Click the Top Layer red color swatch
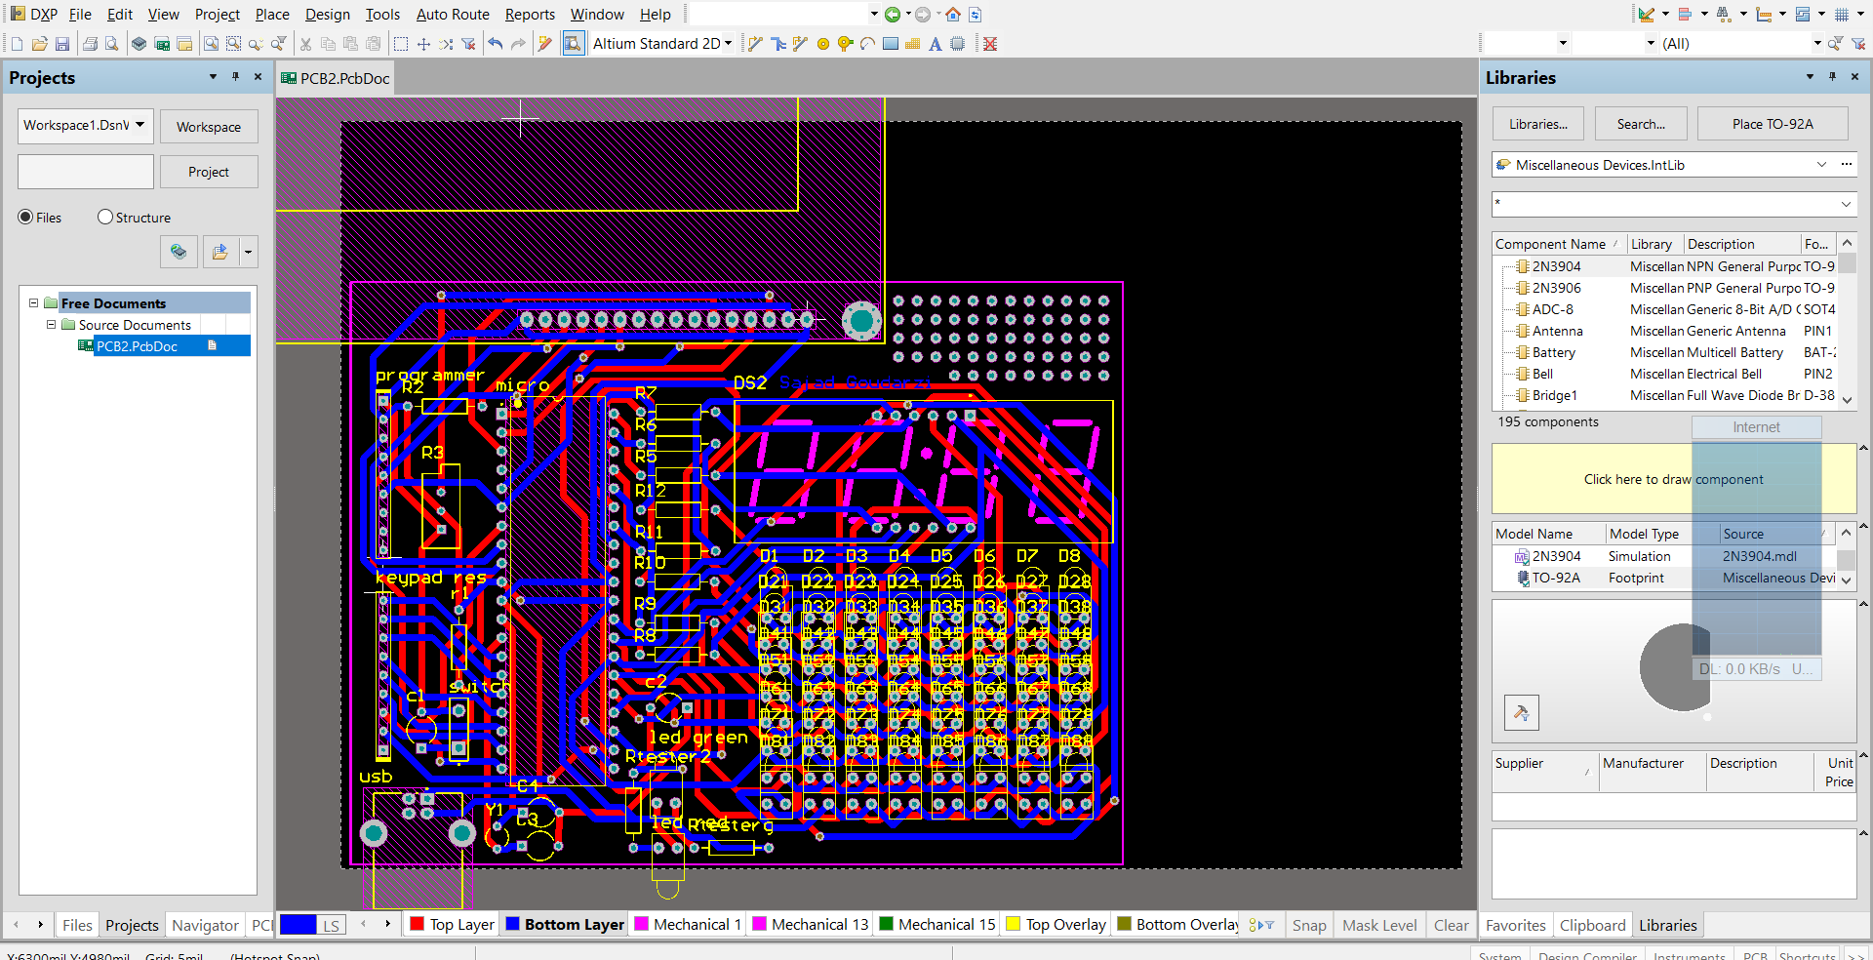The height and width of the screenshot is (960, 1873). point(418,924)
